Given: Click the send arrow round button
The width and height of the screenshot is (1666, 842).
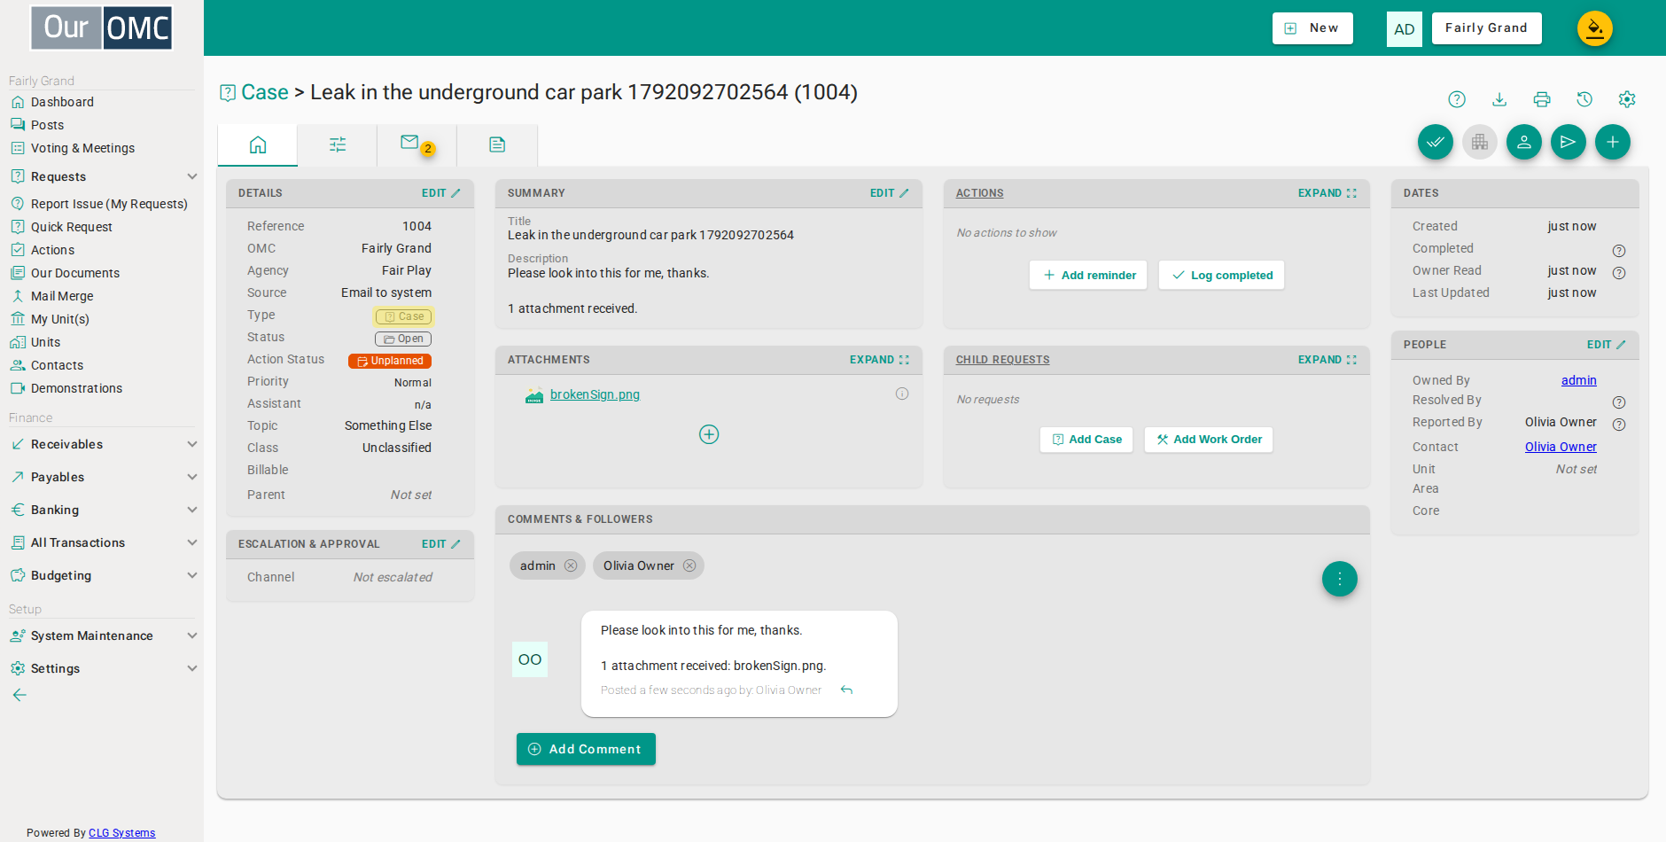Looking at the screenshot, I should [x=1569, y=142].
